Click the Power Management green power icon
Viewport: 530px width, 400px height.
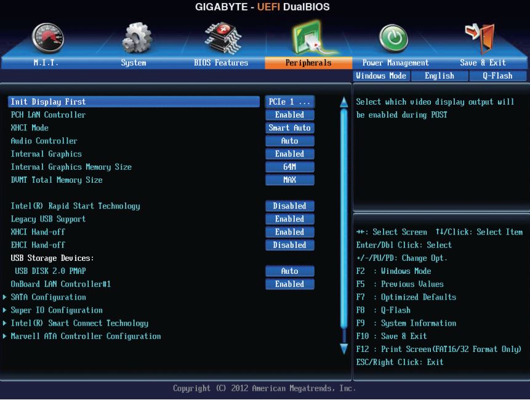pyautogui.click(x=393, y=39)
